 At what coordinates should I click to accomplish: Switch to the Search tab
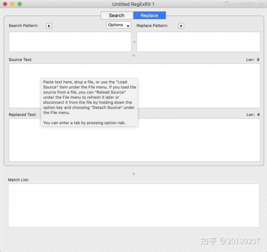[x=117, y=15]
